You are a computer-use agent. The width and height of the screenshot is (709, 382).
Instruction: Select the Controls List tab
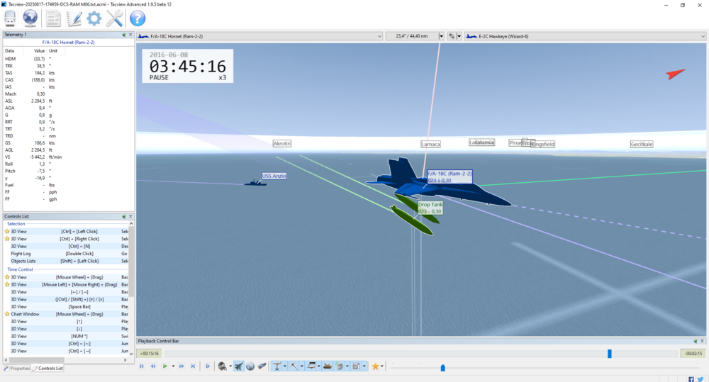(x=48, y=369)
